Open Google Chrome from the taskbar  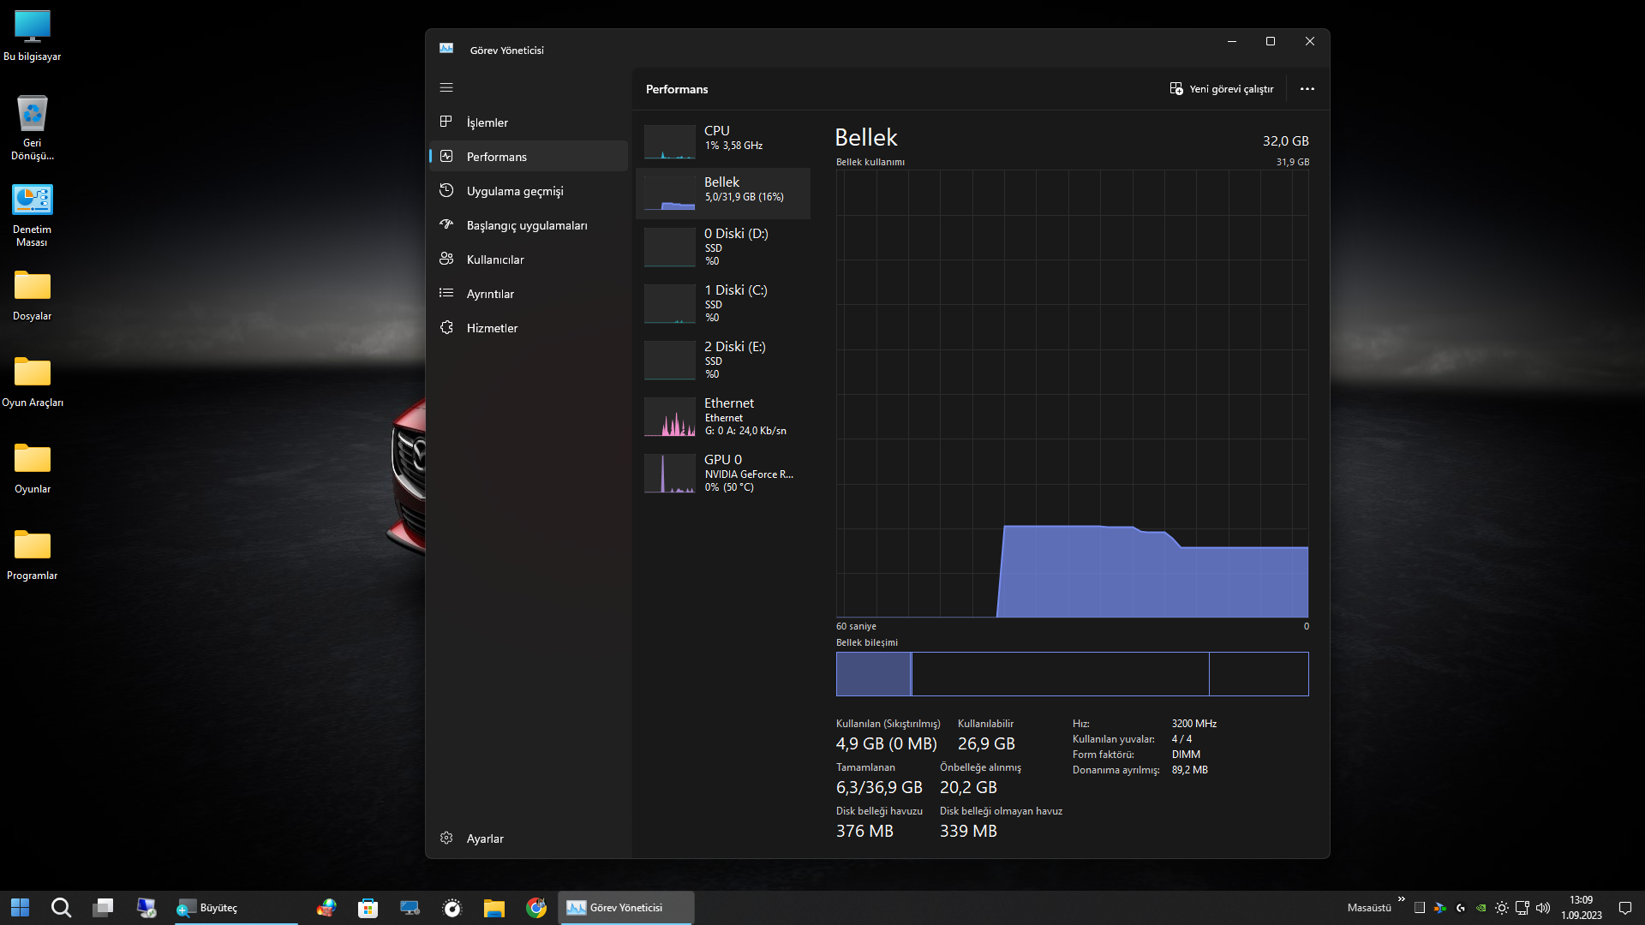coord(536,908)
